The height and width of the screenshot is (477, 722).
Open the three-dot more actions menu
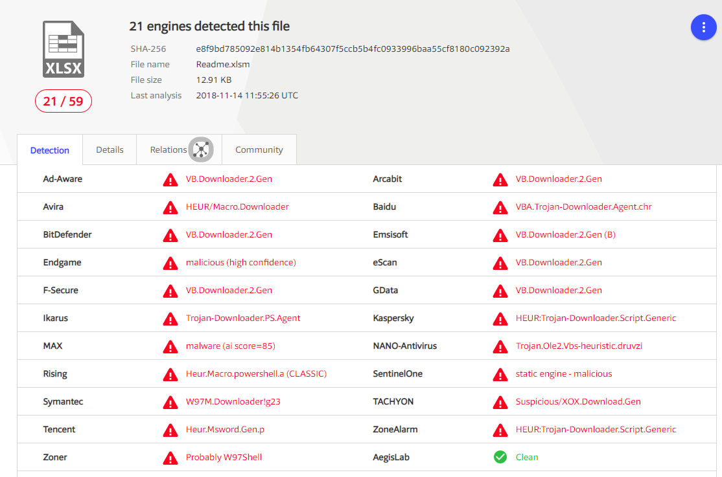tap(703, 27)
